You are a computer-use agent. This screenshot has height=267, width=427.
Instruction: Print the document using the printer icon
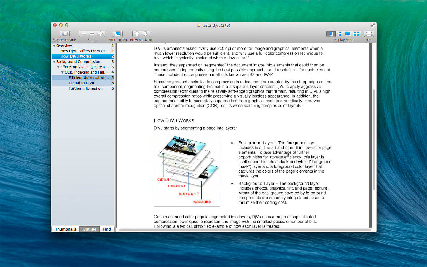[369, 34]
